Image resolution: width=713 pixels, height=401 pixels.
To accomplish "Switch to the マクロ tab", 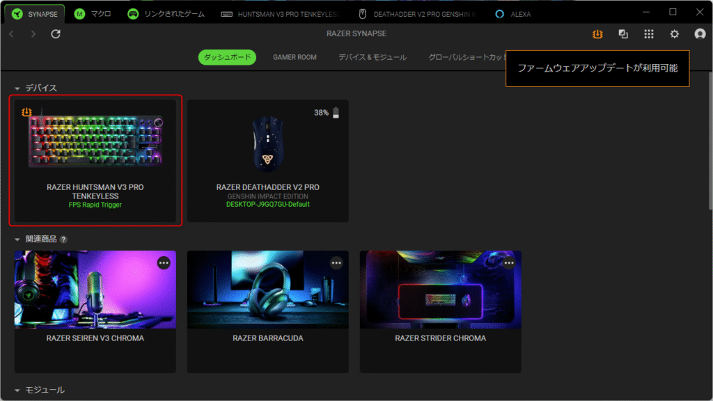I will tap(93, 14).
